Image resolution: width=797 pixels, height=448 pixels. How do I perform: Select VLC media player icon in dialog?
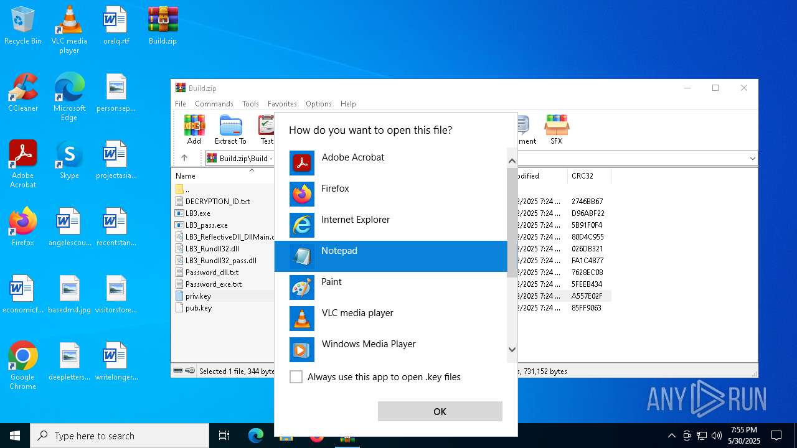tap(302, 319)
